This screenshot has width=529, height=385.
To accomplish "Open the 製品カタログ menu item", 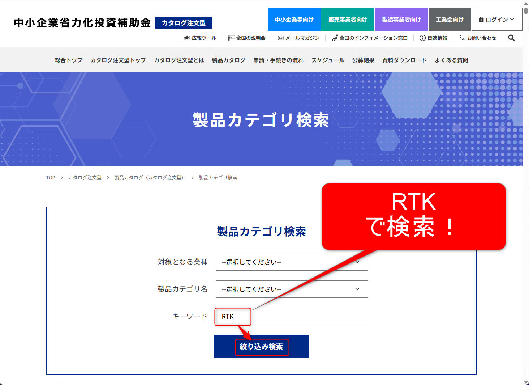I will click(228, 60).
